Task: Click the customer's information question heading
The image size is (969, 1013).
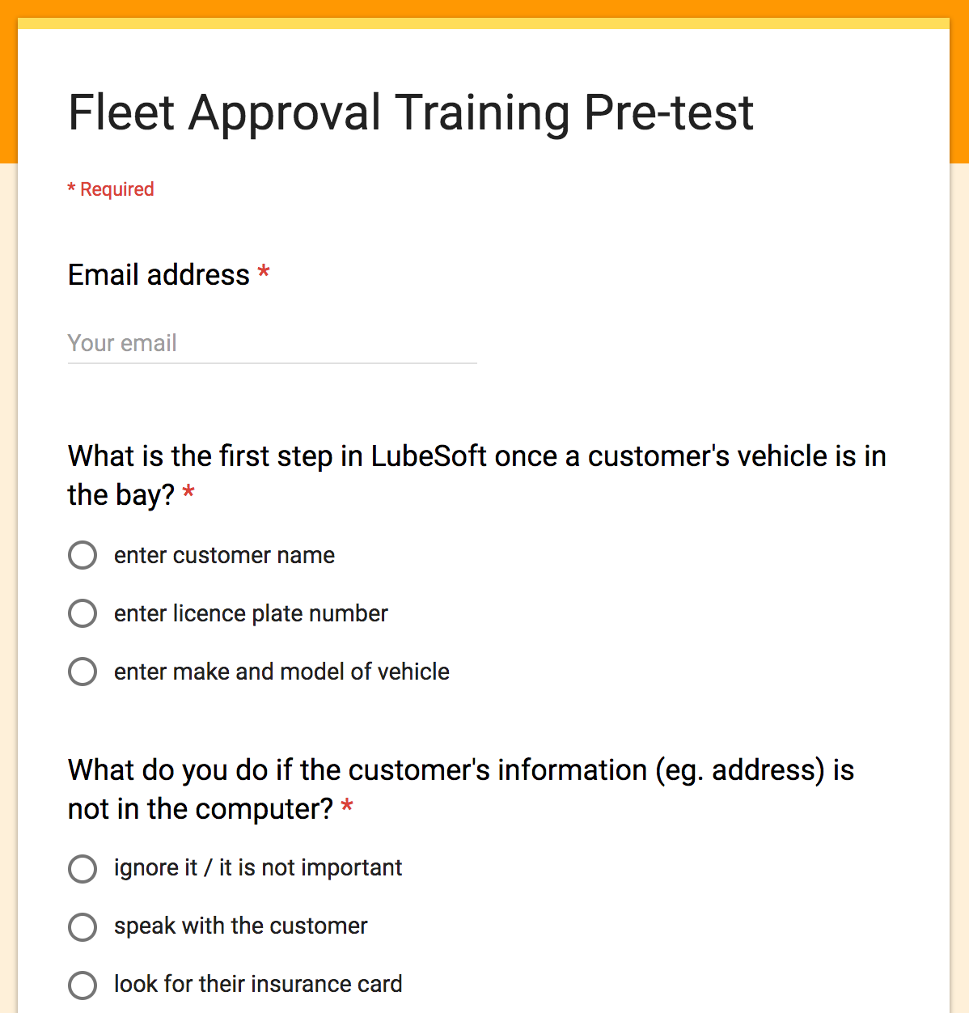Action: tap(461, 790)
